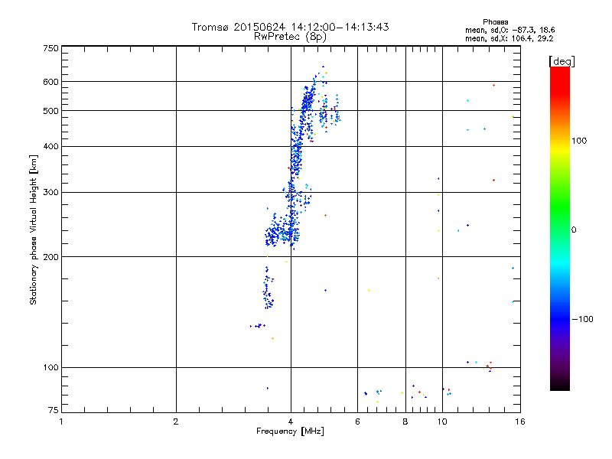This screenshot has width=612, height=459.
Task: Click the RwPretec (8p) subtitle
Action: pos(290,37)
